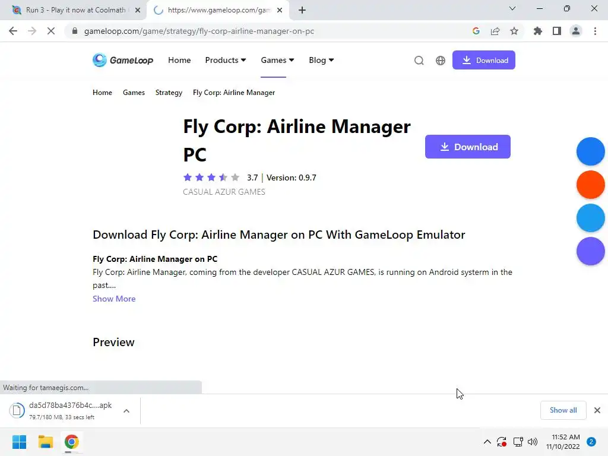Click Home in the breadcrumb
This screenshot has height=456, width=608.
pos(102,93)
